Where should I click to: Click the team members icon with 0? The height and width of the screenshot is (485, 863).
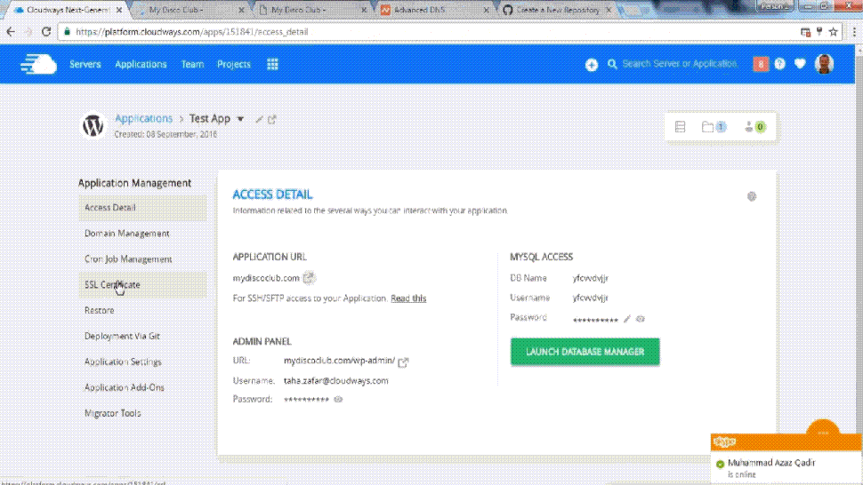[x=755, y=127]
